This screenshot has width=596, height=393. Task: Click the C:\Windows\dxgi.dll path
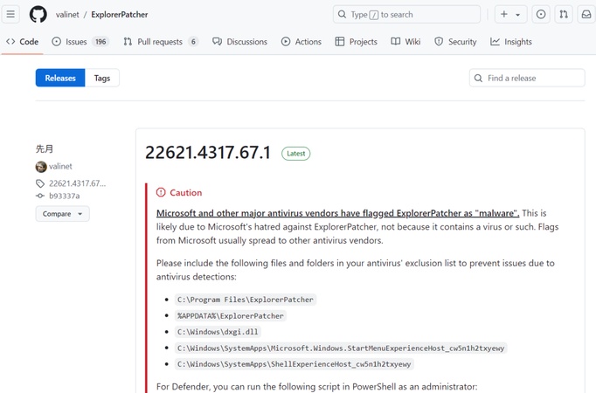point(218,332)
